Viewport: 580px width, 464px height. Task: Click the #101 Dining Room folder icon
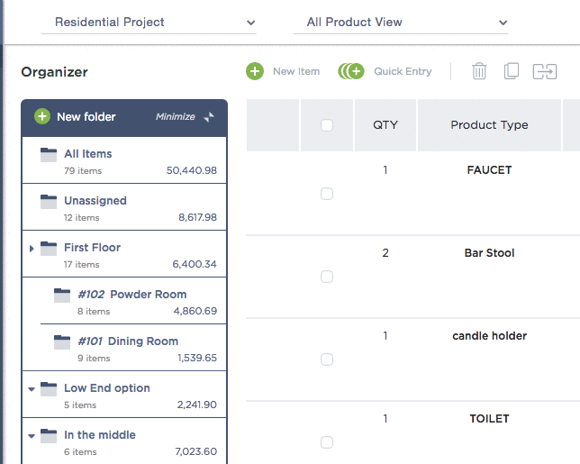[x=62, y=342]
